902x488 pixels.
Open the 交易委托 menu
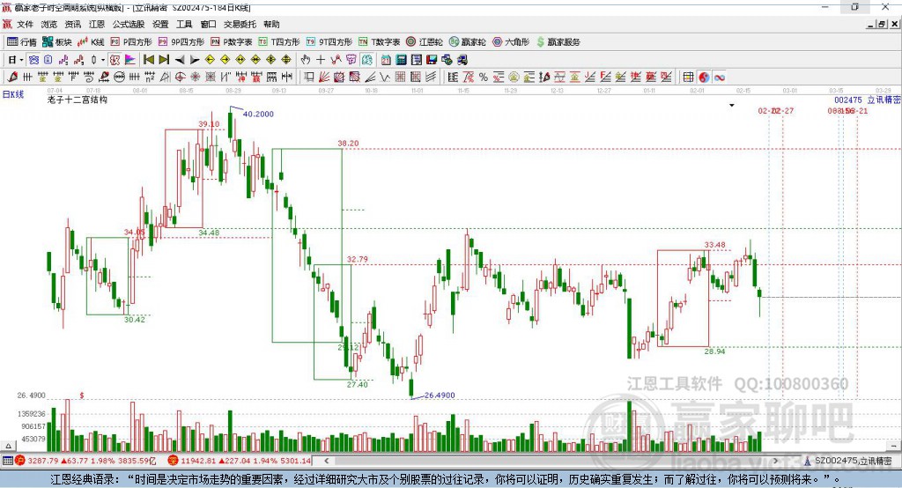(240, 24)
